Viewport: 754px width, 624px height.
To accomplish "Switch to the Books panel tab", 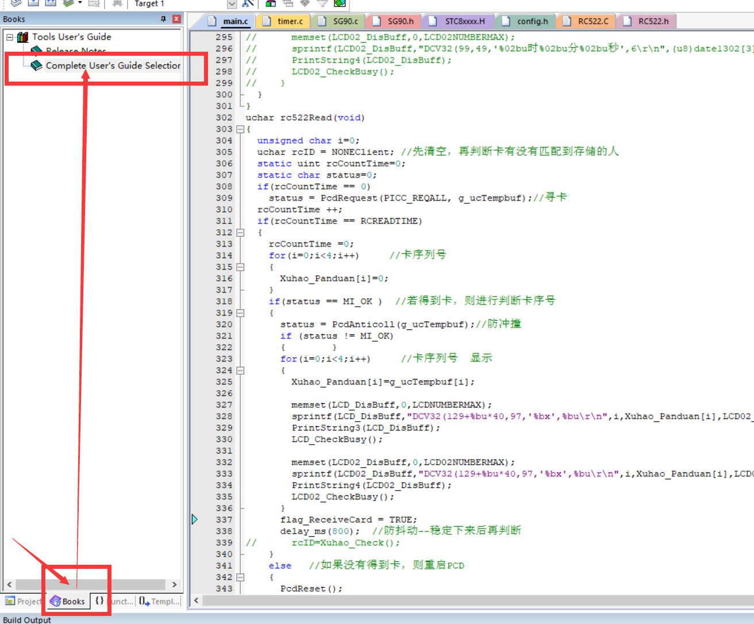I will 68,601.
